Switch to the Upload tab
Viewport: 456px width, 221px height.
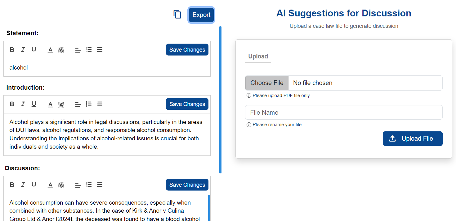(258, 57)
